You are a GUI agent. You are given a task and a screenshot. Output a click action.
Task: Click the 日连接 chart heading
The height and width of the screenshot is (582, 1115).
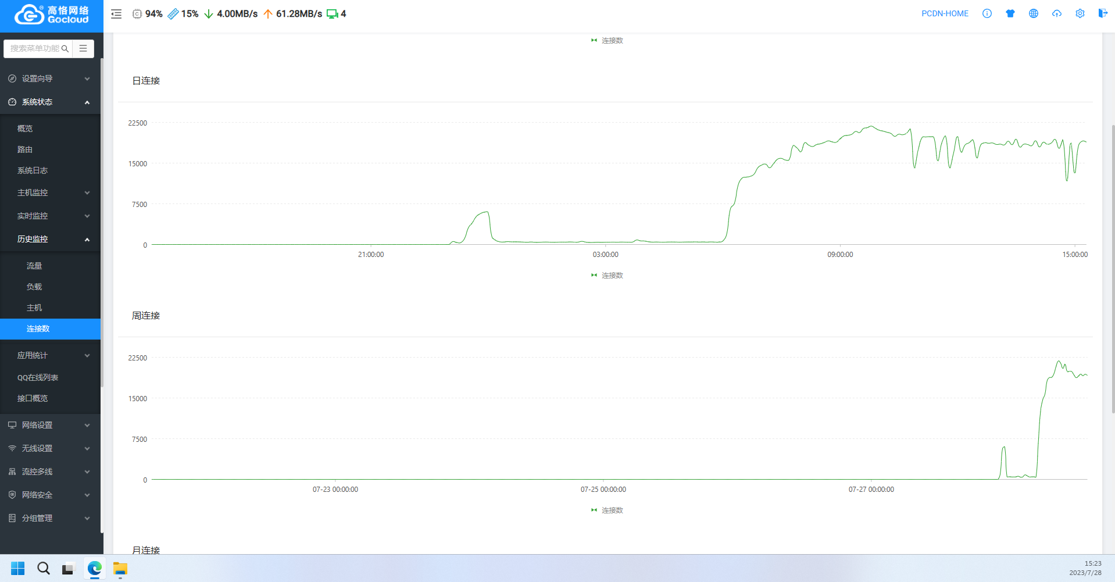click(x=146, y=81)
